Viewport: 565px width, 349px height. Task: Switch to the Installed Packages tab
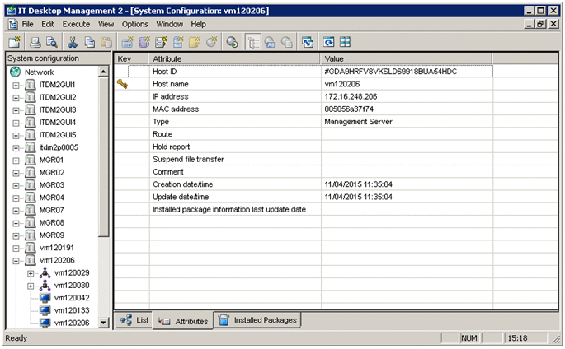257,320
